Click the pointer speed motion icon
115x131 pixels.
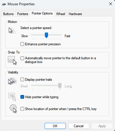[12, 30]
